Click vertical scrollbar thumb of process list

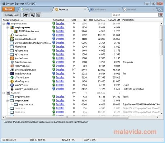tap(161, 40)
